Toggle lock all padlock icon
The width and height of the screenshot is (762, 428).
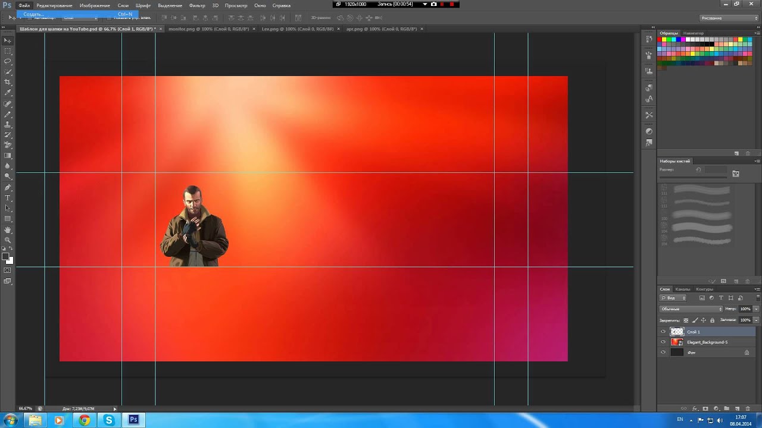[x=712, y=320]
